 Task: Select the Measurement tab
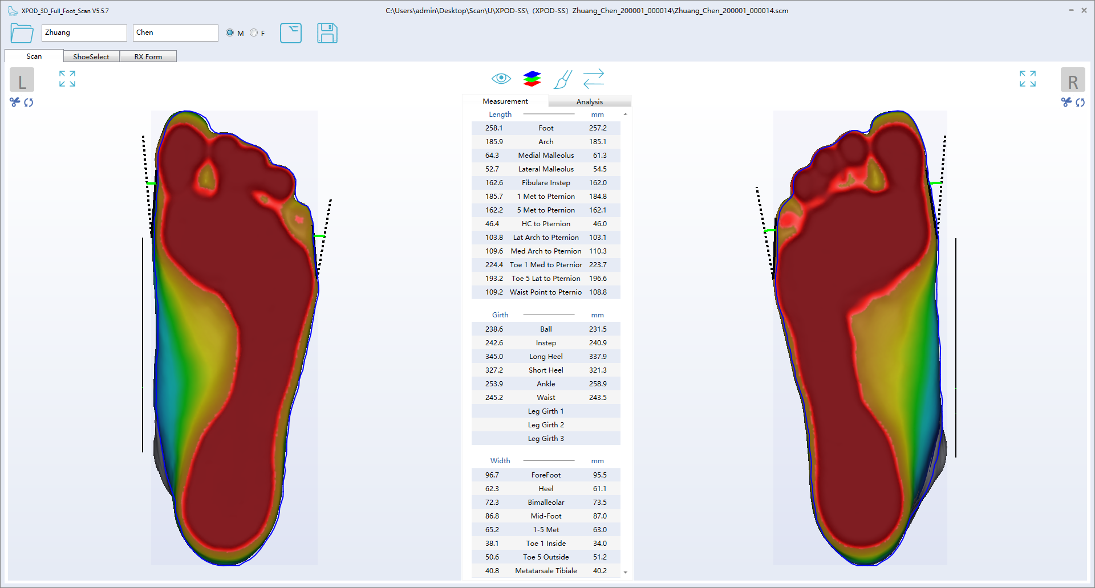505,101
